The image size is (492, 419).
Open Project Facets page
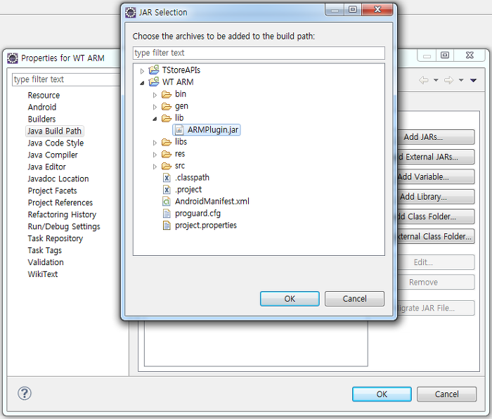coord(53,191)
